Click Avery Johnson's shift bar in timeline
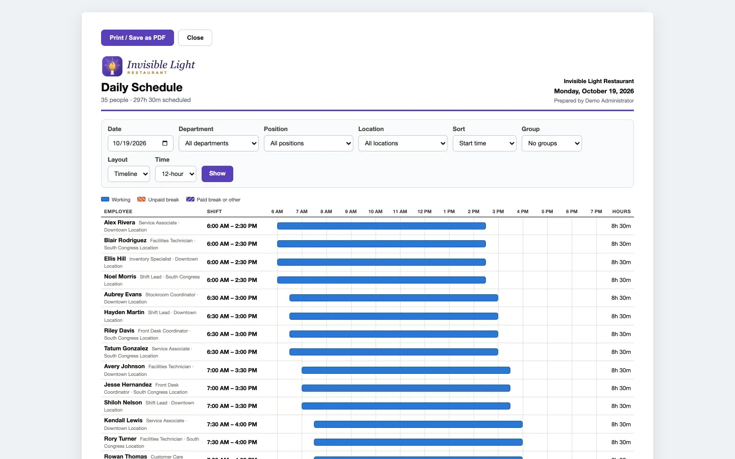 point(406,370)
